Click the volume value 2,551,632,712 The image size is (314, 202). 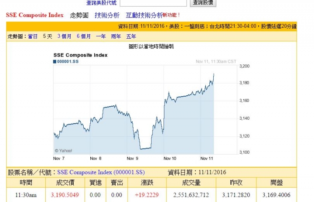[191, 195]
